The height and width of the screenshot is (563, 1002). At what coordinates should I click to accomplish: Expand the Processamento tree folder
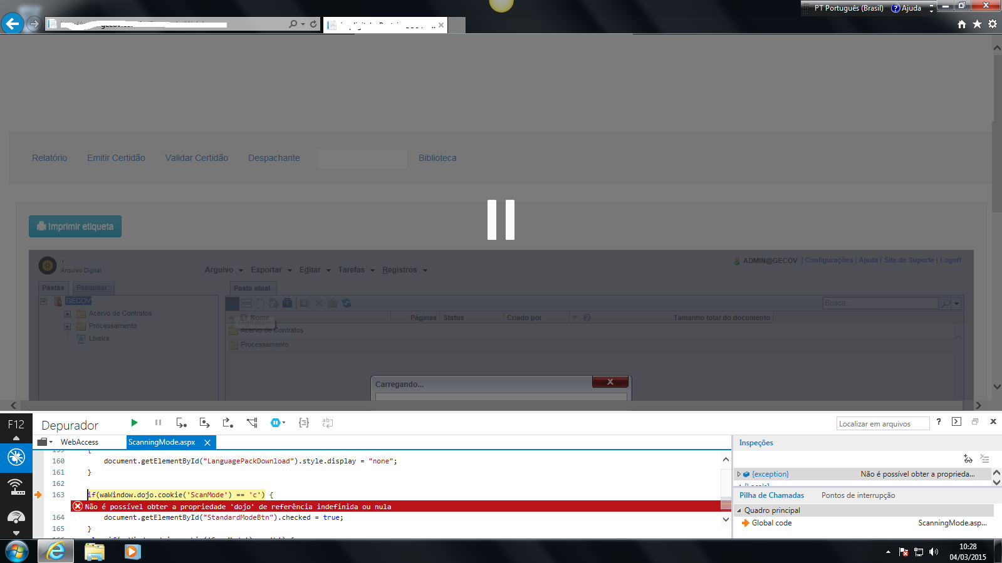pyautogui.click(x=67, y=326)
